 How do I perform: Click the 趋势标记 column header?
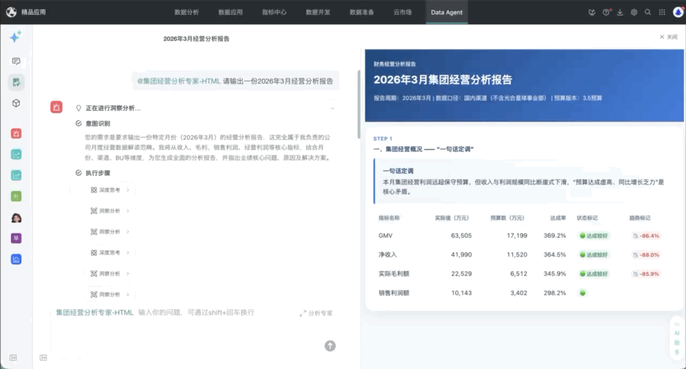point(640,218)
